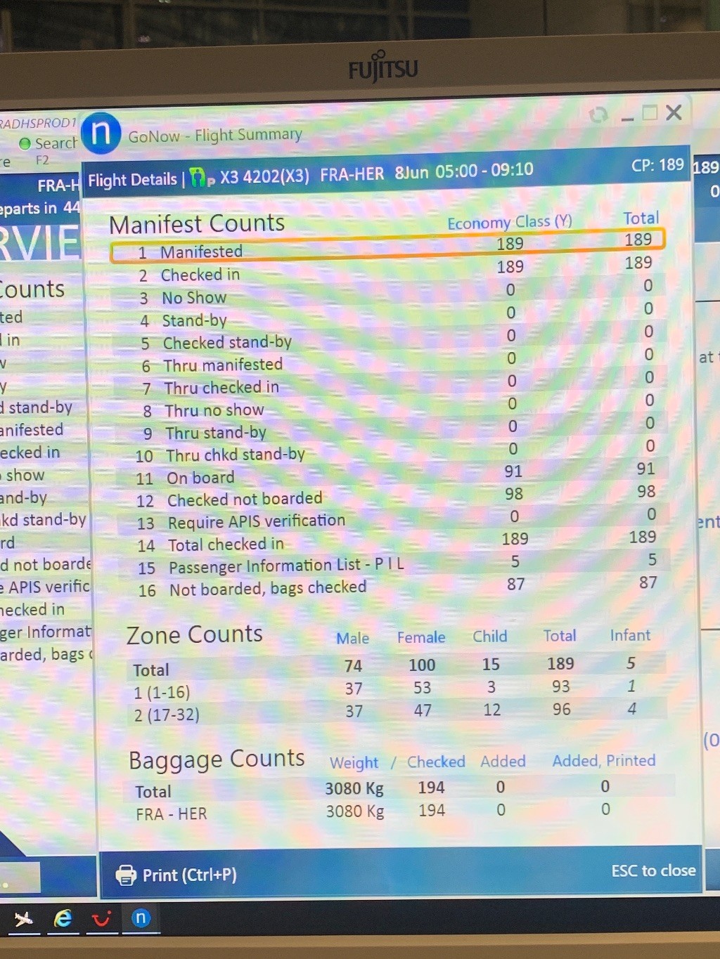Click the GoNow 'n' logo icon
720x959 pixels.
pos(101,133)
